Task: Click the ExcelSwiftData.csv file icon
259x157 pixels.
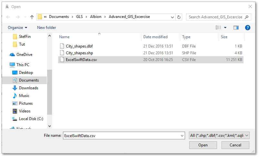Action: 62,59
